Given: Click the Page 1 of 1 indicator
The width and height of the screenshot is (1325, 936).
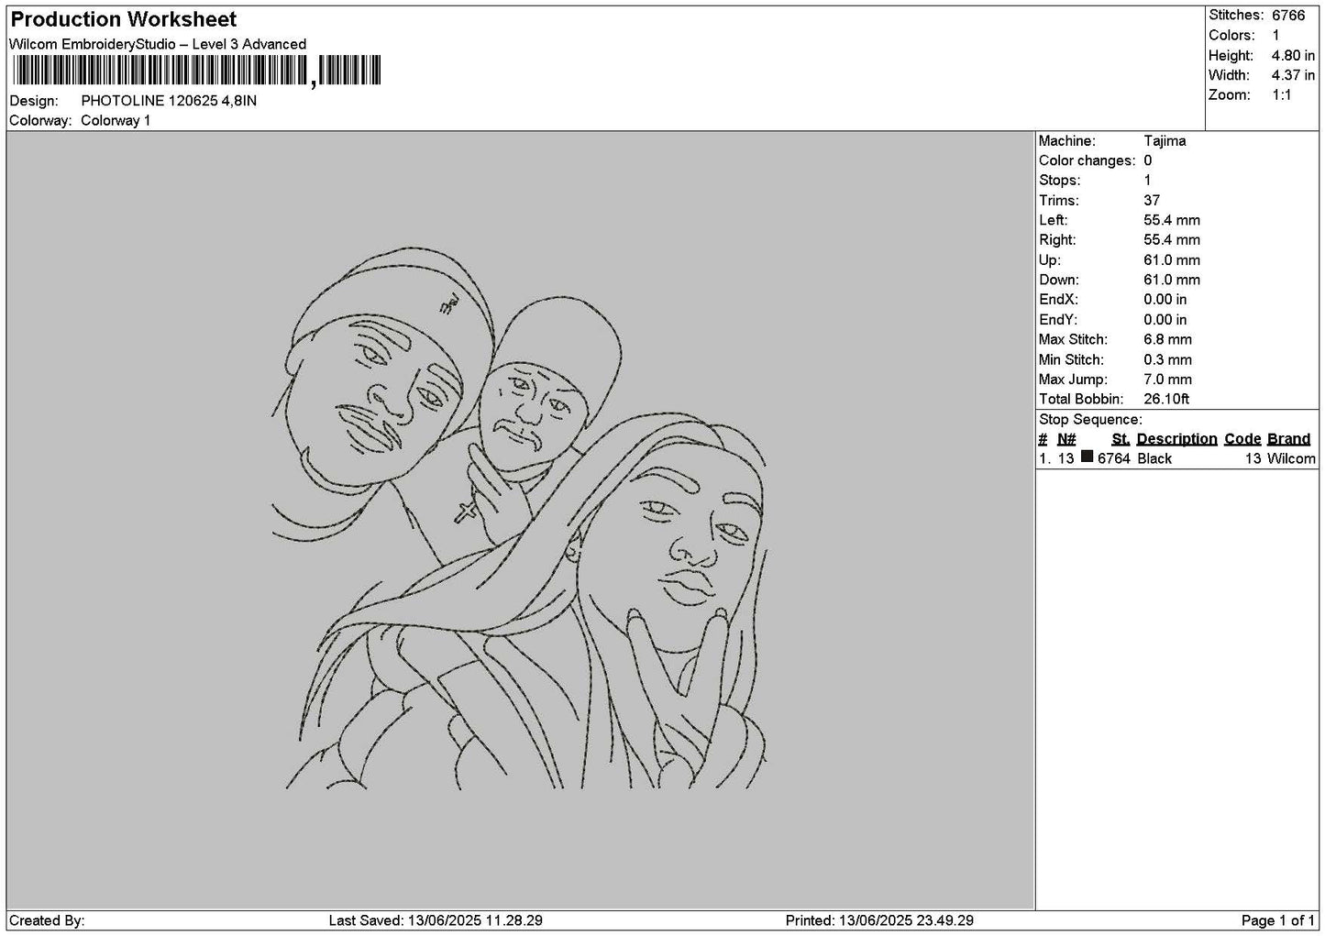Looking at the screenshot, I should tap(1278, 921).
